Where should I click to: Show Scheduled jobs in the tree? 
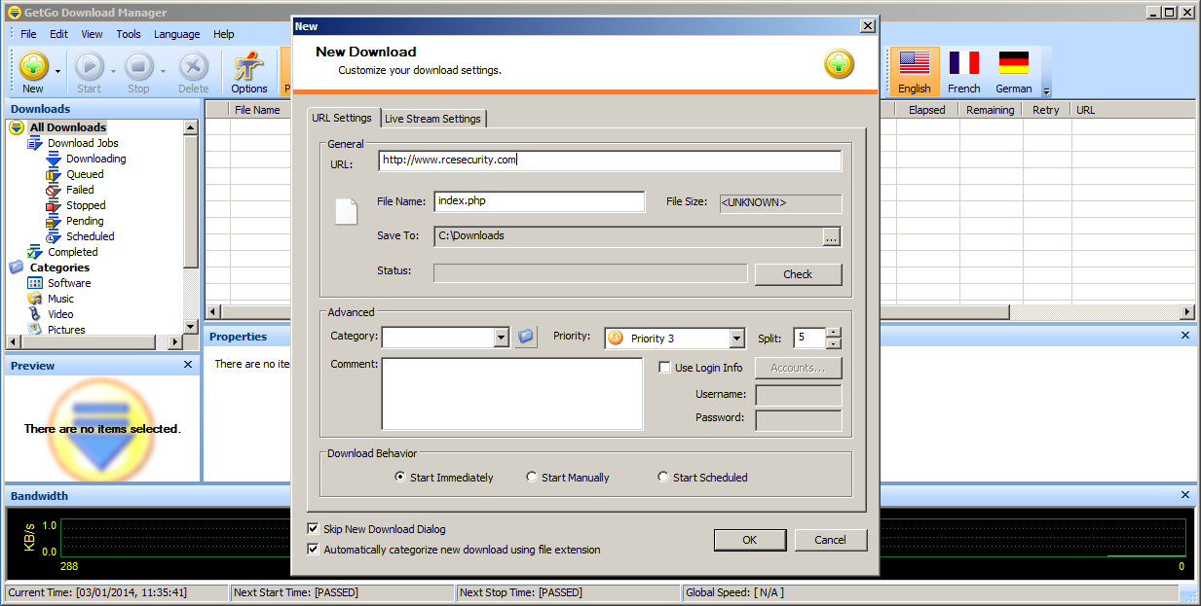[91, 236]
